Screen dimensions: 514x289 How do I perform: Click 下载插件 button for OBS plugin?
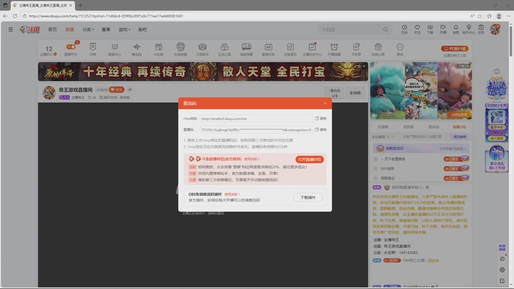pyautogui.click(x=308, y=197)
